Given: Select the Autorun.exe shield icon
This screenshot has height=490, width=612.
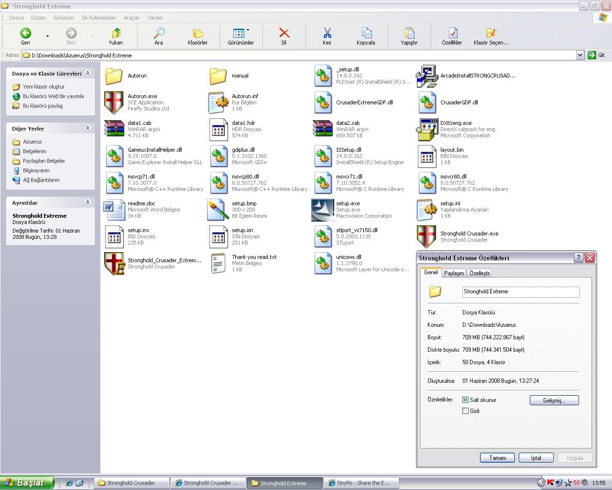Looking at the screenshot, I should 114,102.
